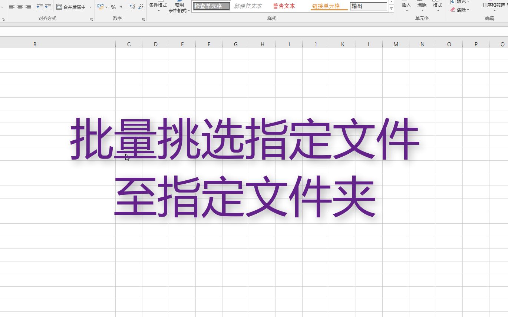Image resolution: width=508 pixels, height=317 pixels.
Task: Increase the cell indent
Action: pyautogui.click(x=48, y=7)
